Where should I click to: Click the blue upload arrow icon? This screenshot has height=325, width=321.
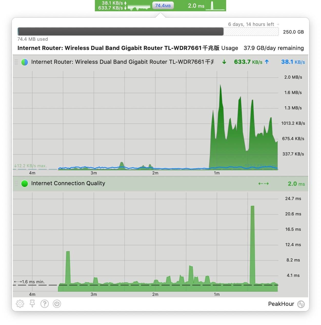pyautogui.click(x=267, y=62)
